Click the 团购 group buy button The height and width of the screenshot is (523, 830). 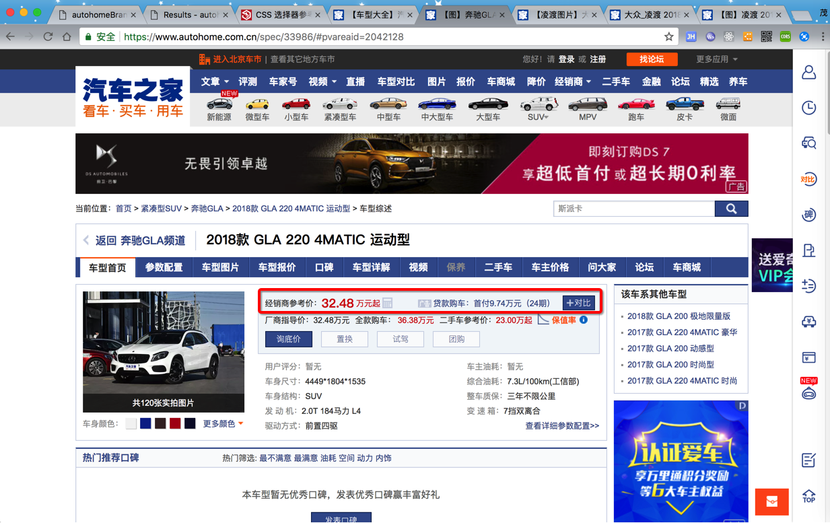tap(456, 339)
